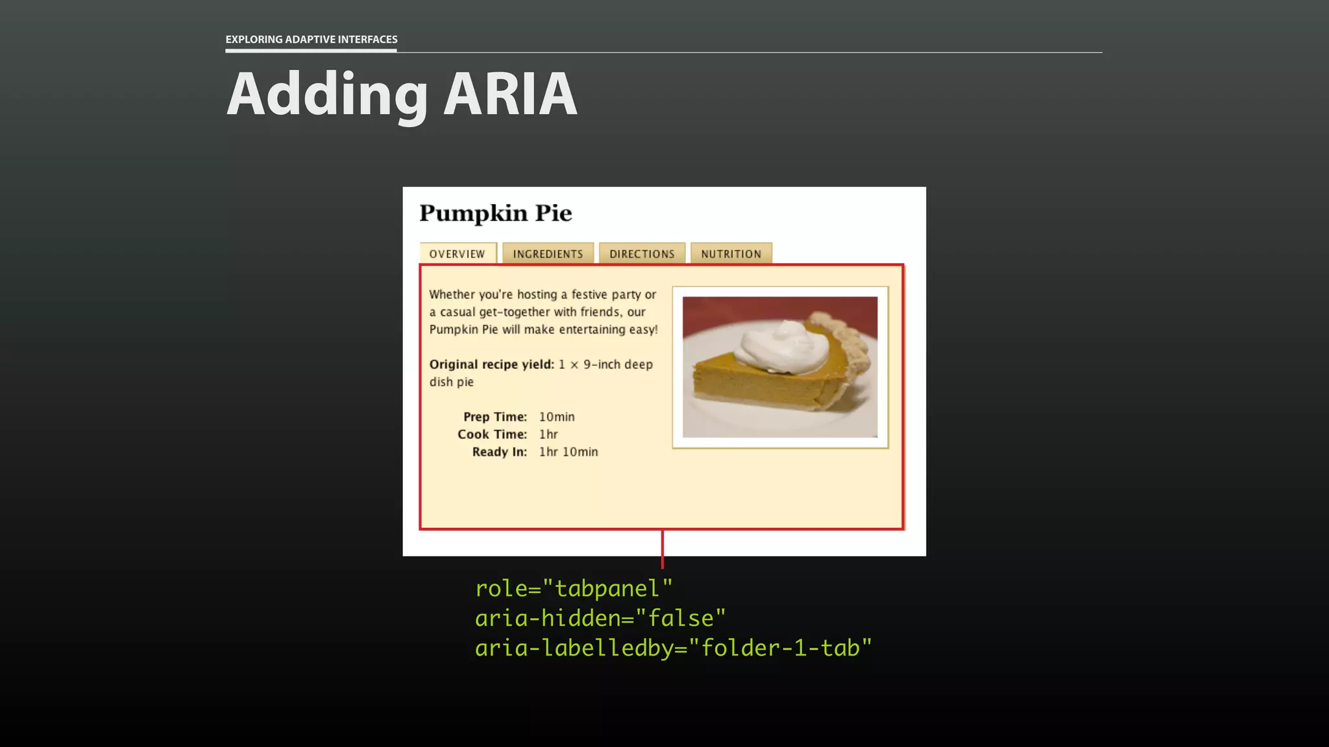The width and height of the screenshot is (1329, 747).
Task: Switch to the Ingredients tab
Action: coord(548,254)
